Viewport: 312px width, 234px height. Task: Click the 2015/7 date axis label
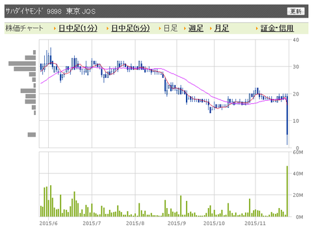tap(92, 224)
